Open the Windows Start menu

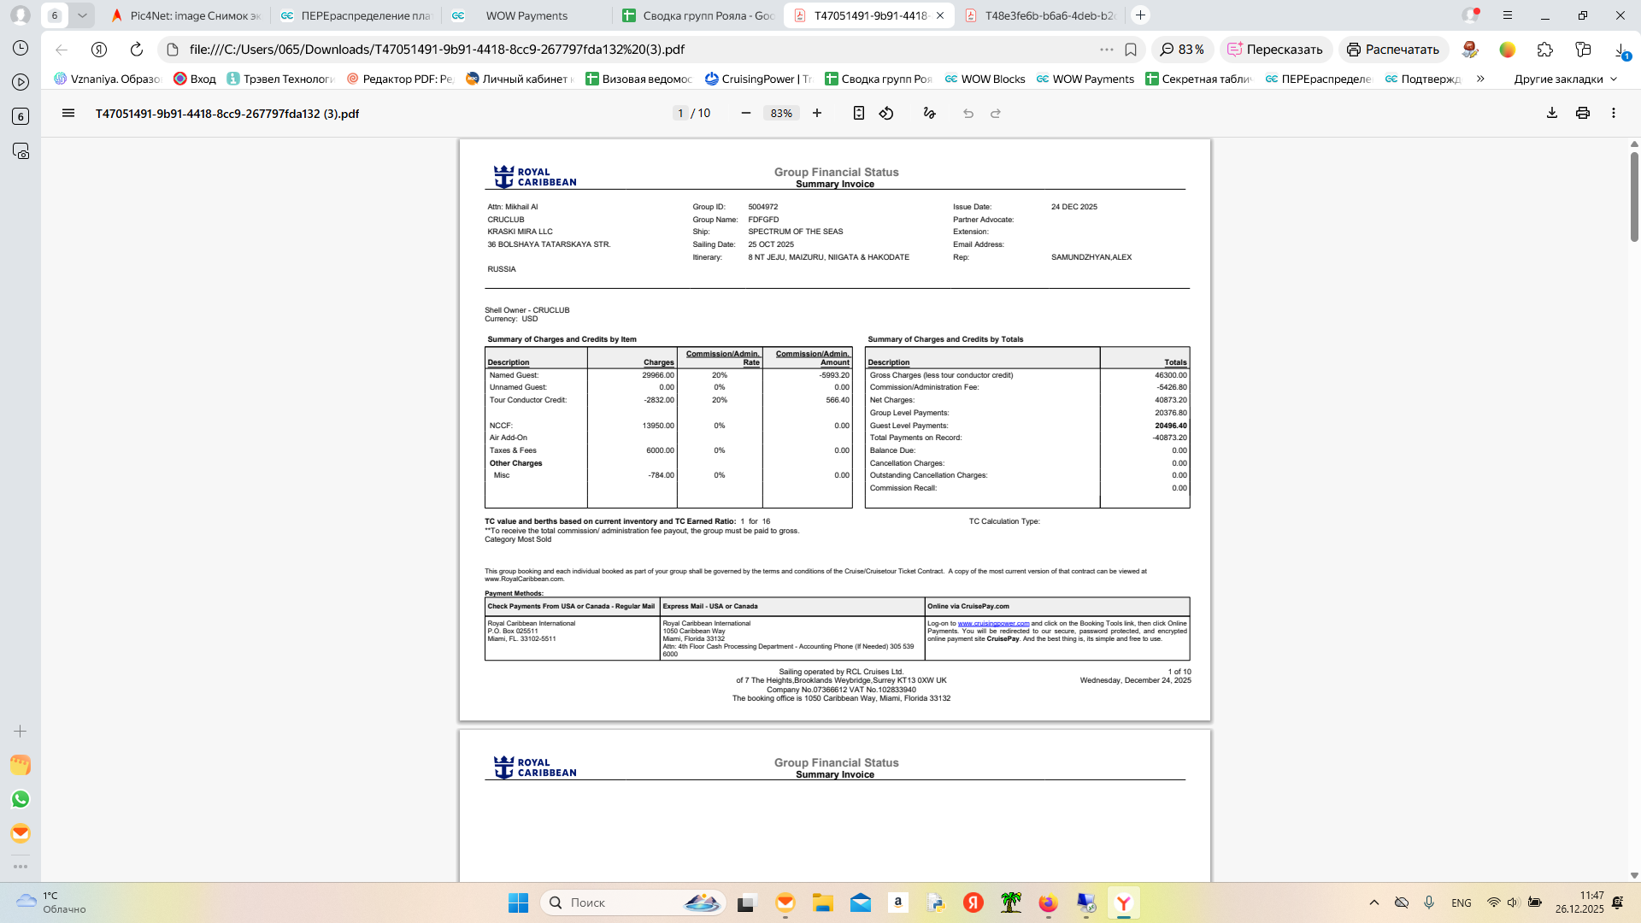tap(518, 902)
